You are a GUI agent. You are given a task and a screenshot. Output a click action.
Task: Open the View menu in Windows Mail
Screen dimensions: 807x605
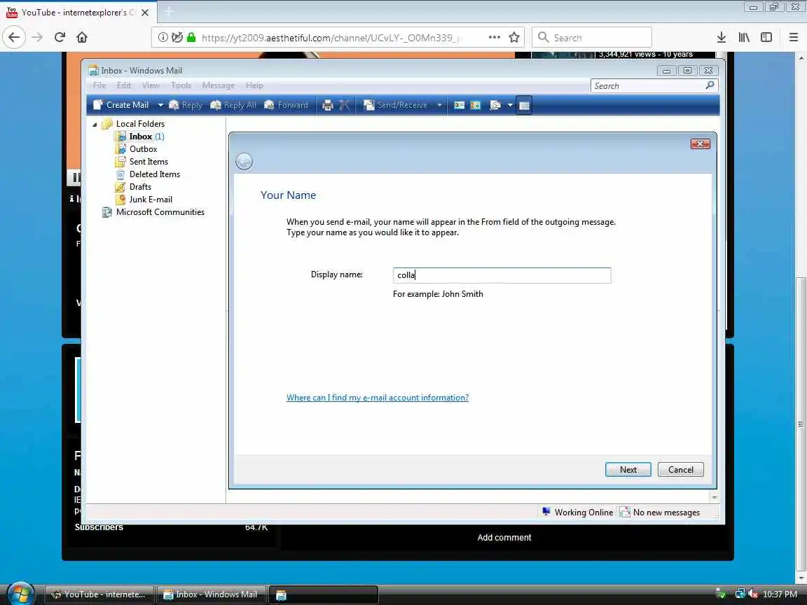[x=151, y=85]
